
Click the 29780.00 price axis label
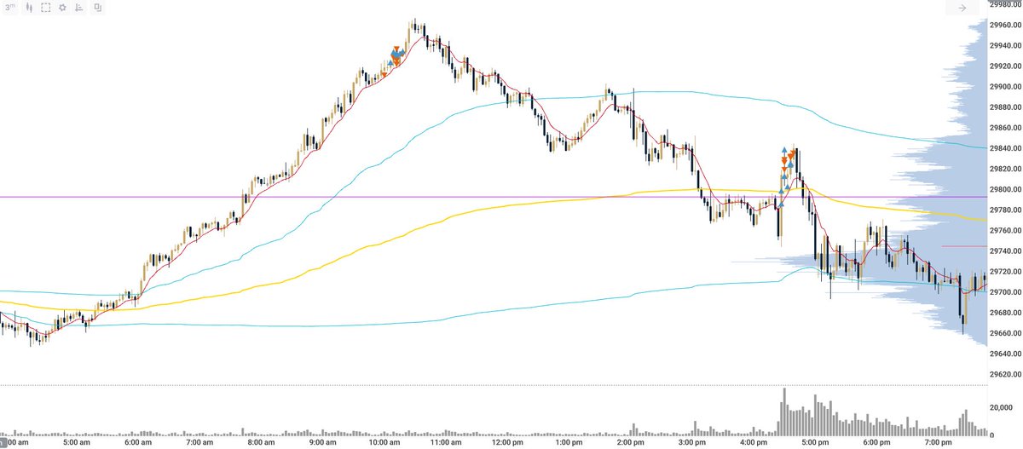[x=1004, y=210]
